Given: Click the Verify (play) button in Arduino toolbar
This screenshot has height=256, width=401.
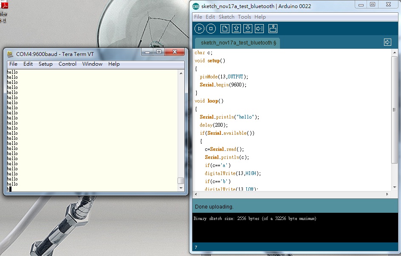Looking at the screenshot, I should 199,28.
